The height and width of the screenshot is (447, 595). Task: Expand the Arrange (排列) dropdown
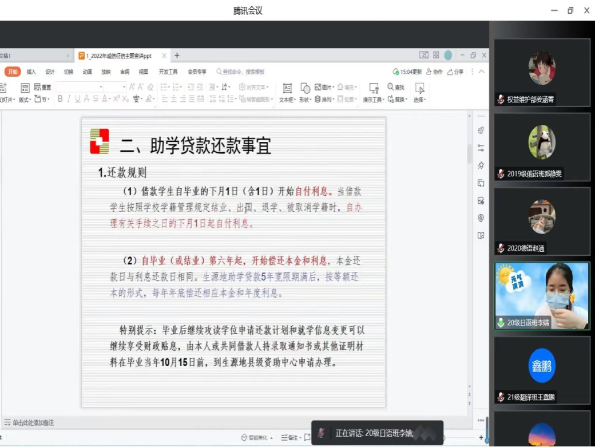pos(324,99)
